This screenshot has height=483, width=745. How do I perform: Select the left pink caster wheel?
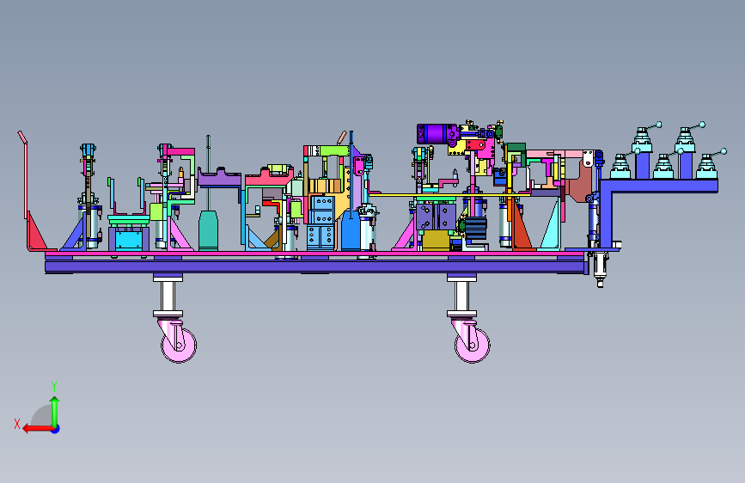pyautogui.click(x=179, y=345)
